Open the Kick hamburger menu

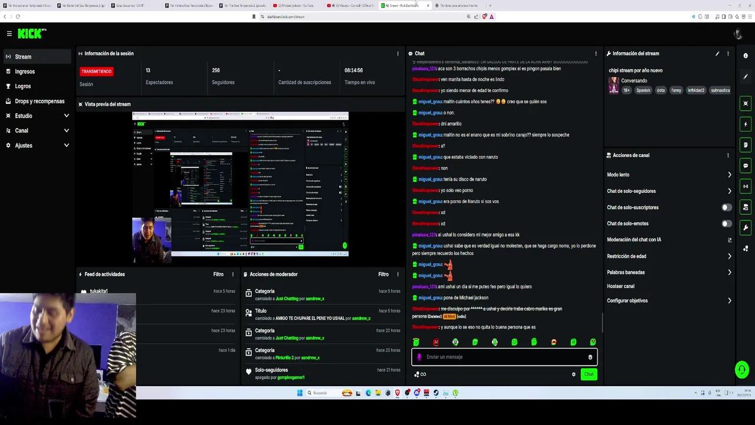pos(9,34)
